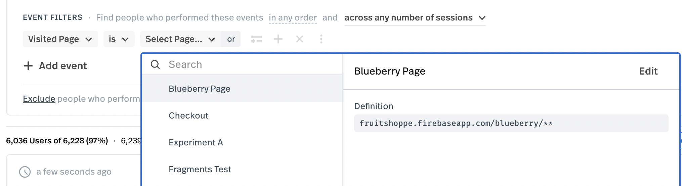This screenshot has width=682, height=186.
Task: Expand the Select Page dropdown
Action: point(180,39)
